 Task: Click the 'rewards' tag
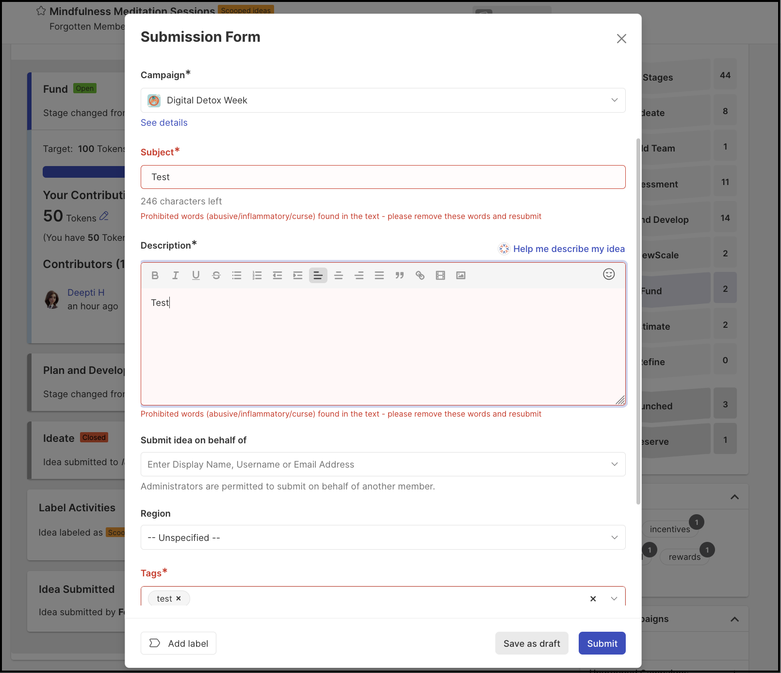684,557
